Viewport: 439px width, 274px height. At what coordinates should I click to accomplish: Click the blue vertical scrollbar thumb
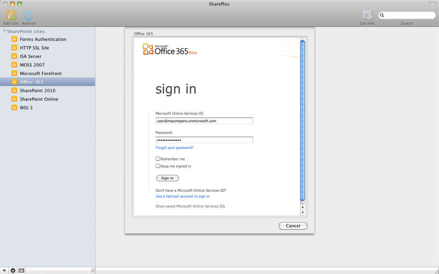[302, 121]
